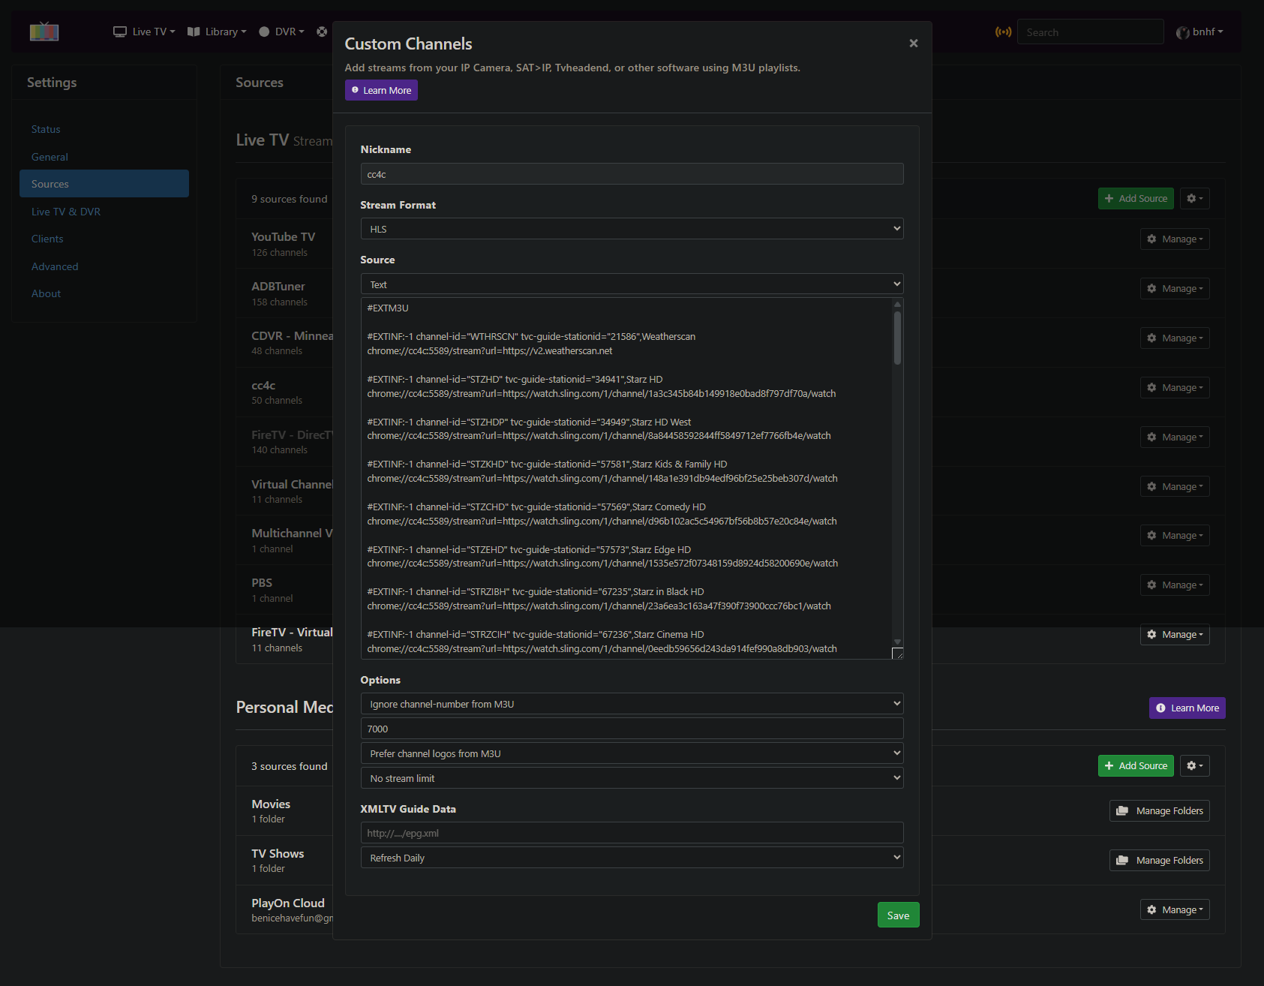Expand the Refresh Daily dropdown

click(x=632, y=858)
